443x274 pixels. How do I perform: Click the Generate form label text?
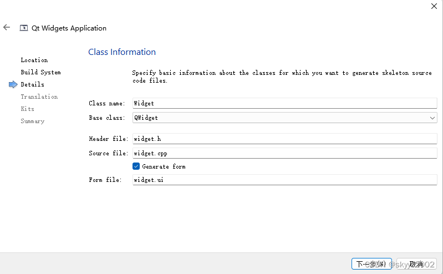coord(164,166)
